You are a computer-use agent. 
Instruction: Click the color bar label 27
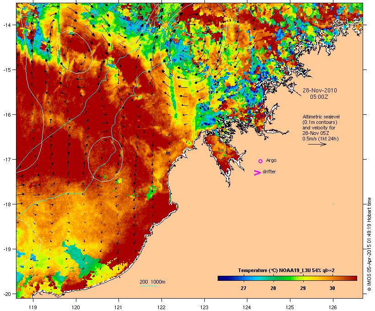(x=243, y=288)
